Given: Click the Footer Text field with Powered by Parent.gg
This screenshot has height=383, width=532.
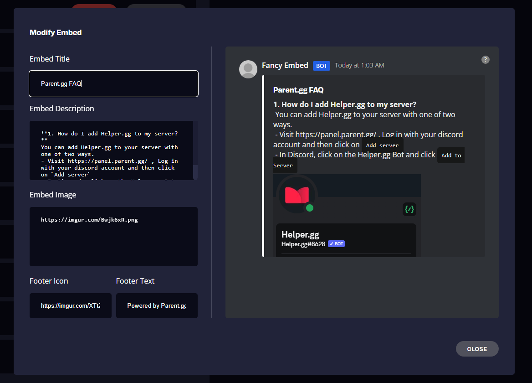Looking at the screenshot, I should (157, 305).
